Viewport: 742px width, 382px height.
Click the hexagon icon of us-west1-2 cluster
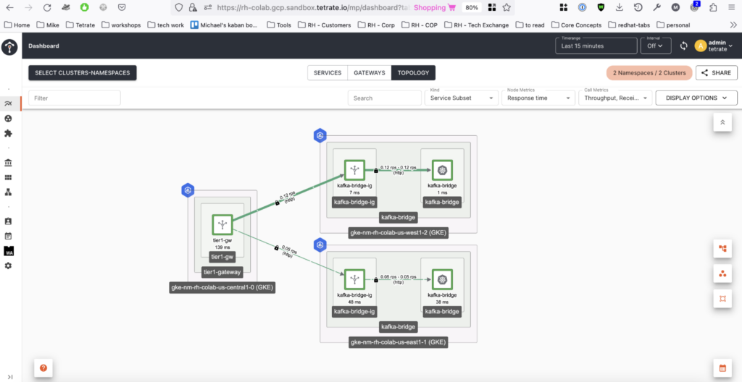(x=320, y=136)
